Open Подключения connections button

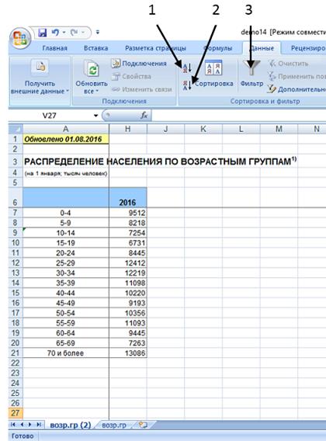coord(139,64)
